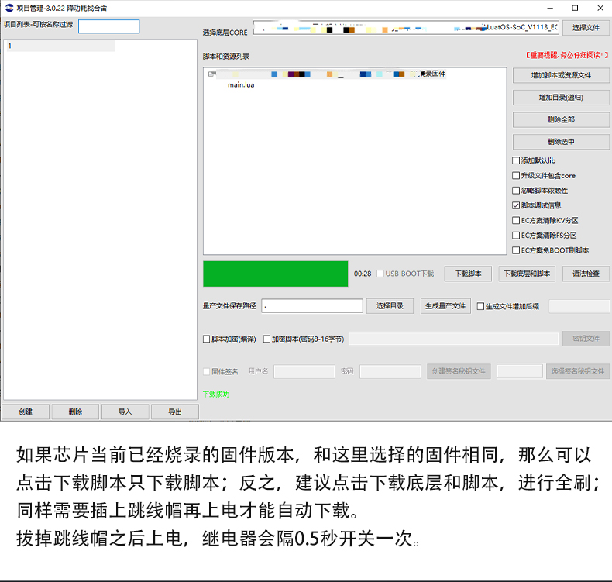Enable the 脚本加密(编译) checkbox
Screen dimensions: 612x582
(x=206, y=339)
